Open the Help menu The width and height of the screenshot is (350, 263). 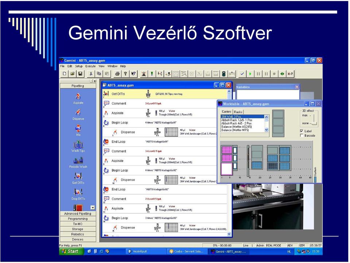(123, 66)
